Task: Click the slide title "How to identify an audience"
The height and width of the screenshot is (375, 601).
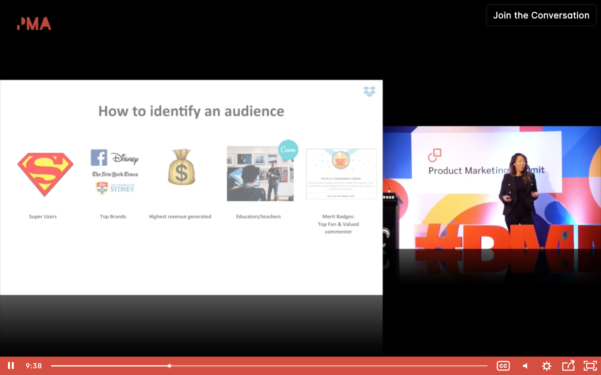Action: [191, 111]
